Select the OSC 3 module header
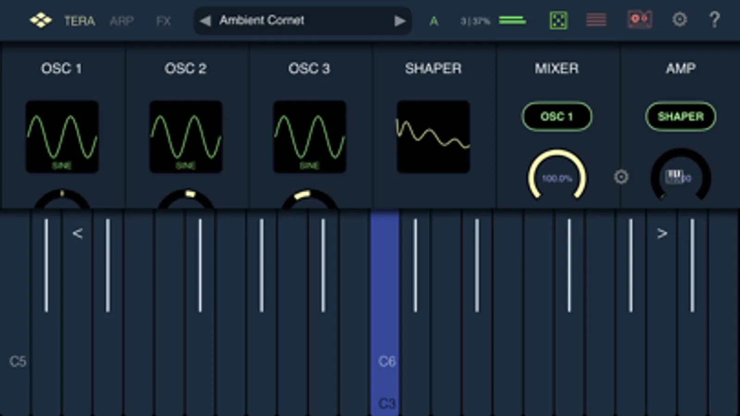This screenshot has height=416, width=740. click(309, 68)
